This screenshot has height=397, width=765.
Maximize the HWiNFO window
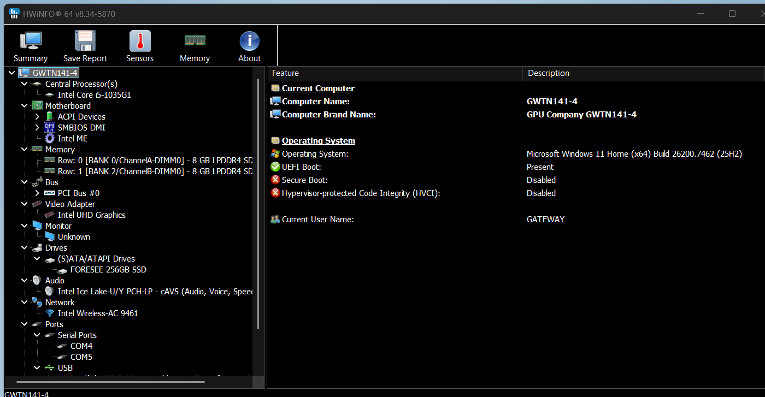point(732,14)
